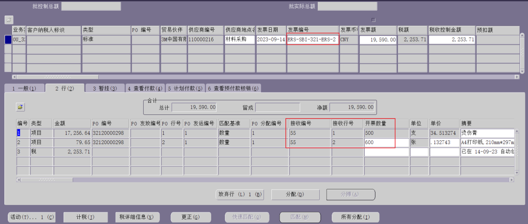This screenshot has height=224, width=528.
Task: Click the 计税(I) button
Action: (86, 217)
